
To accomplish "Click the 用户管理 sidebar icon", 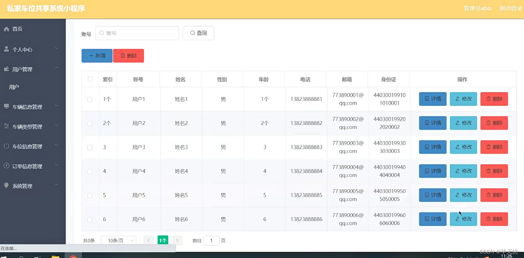I will 7,69.
